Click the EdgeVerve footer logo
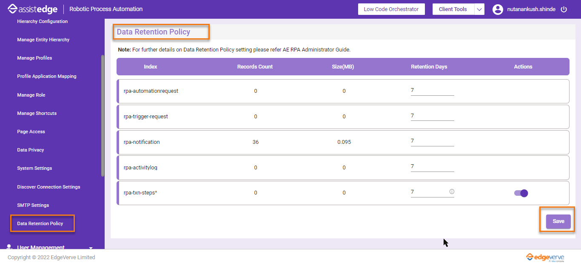Screen dimensions: 581x266 pos(545,257)
